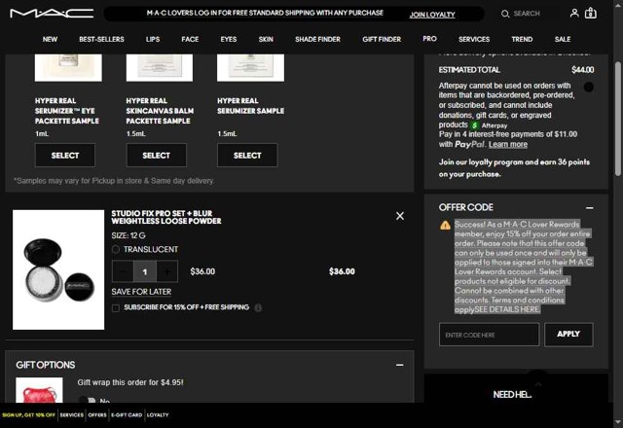623x428 pixels.
Task: Open the account profile icon
Action: (574, 13)
